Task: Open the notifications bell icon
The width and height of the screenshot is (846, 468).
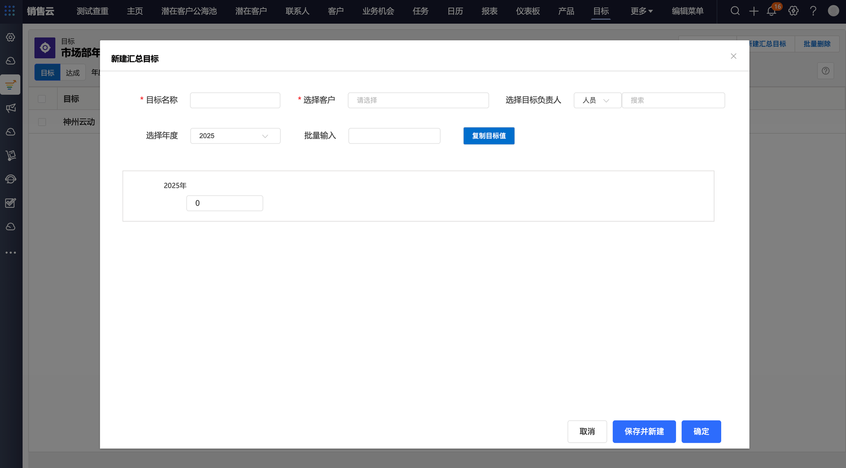Action: pos(772,11)
